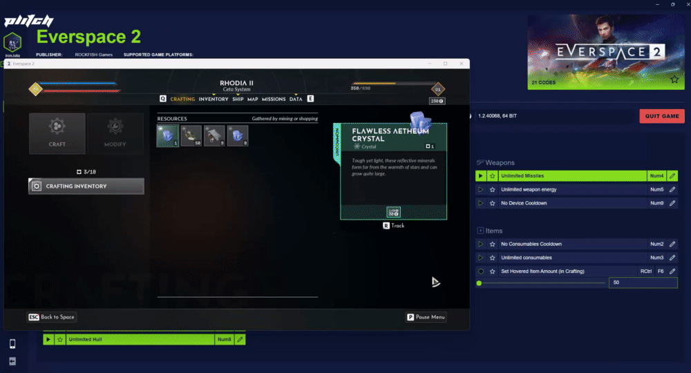Click Back to Space button

[52, 317]
